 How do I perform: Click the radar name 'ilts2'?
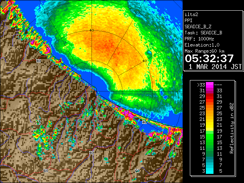191,14
